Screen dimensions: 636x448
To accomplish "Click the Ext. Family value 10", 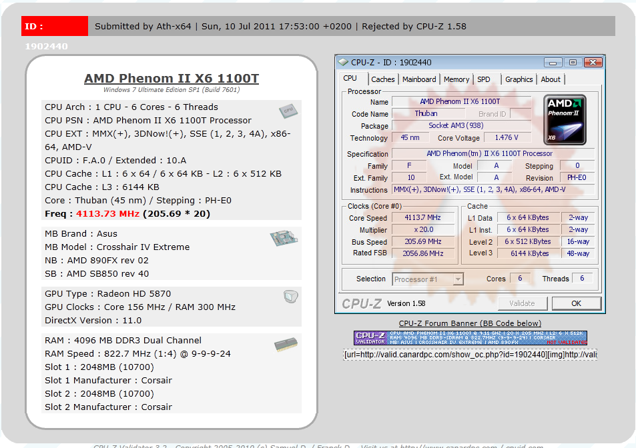I will [410, 177].
